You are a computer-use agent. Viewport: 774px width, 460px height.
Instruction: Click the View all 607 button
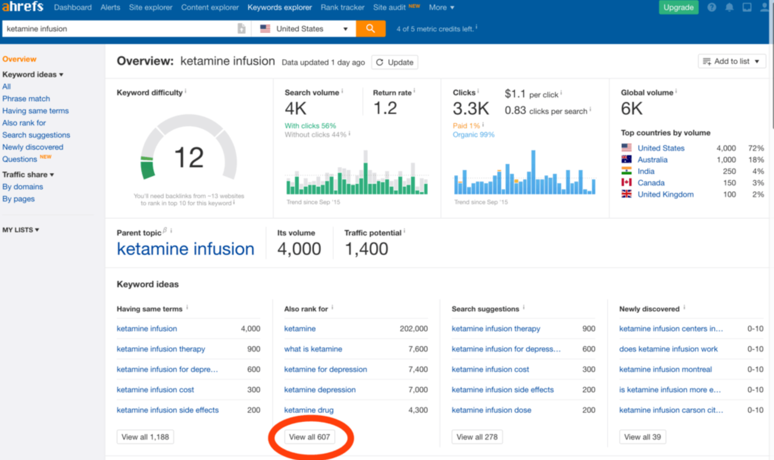pos(309,437)
